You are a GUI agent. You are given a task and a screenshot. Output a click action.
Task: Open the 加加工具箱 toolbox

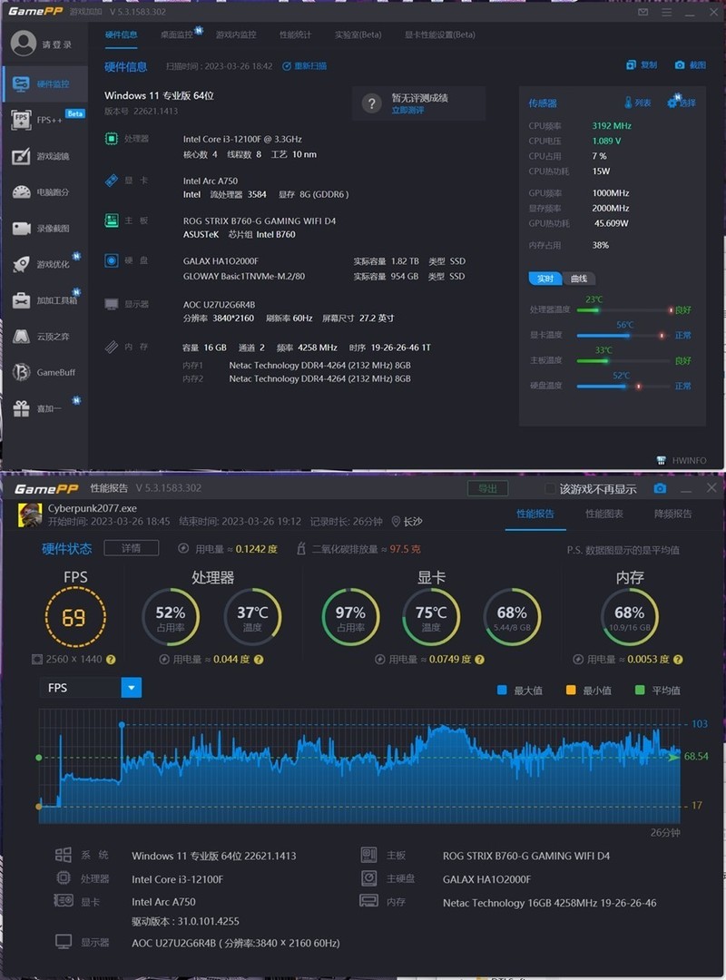[x=44, y=300]
